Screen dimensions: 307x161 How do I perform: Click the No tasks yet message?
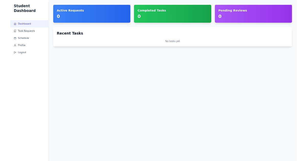[x=172, y=41]
